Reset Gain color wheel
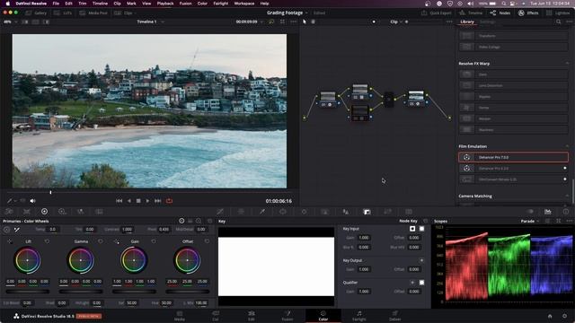Screen dimensions: 575x323 click(154, 241)
